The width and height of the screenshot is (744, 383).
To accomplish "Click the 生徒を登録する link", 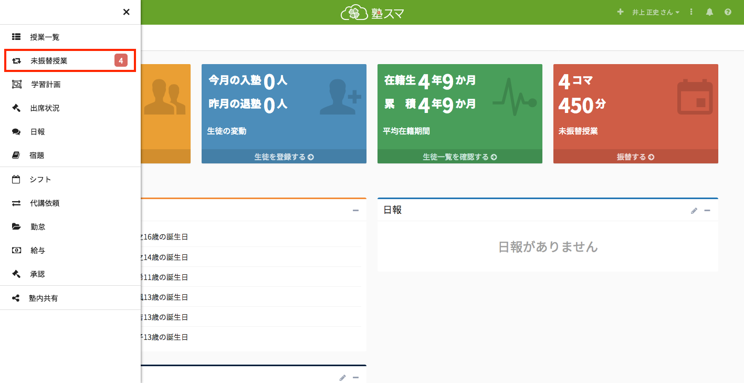I will coord(284,157).
